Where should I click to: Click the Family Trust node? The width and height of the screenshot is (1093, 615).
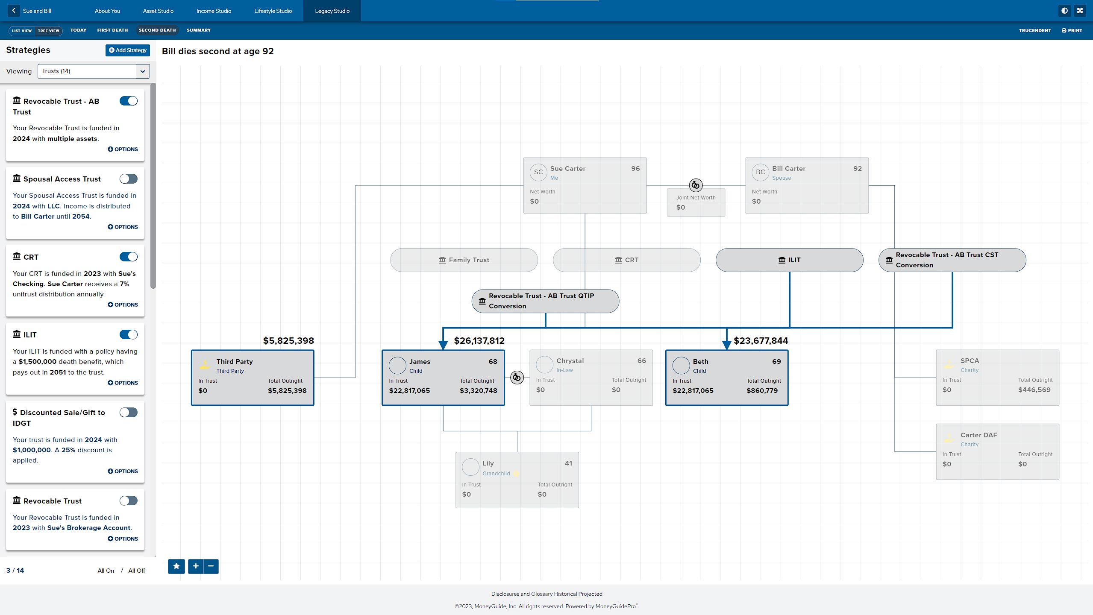(x=464, y=260)
